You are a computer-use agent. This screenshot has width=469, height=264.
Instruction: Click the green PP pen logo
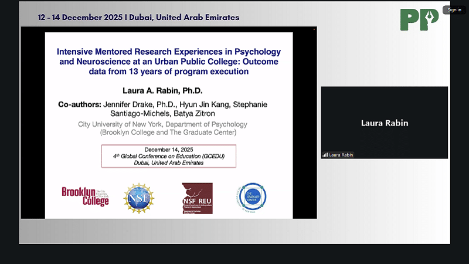(419, 19)
